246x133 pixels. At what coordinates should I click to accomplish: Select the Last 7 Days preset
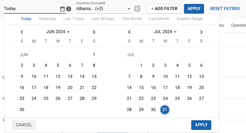point(74,19)
